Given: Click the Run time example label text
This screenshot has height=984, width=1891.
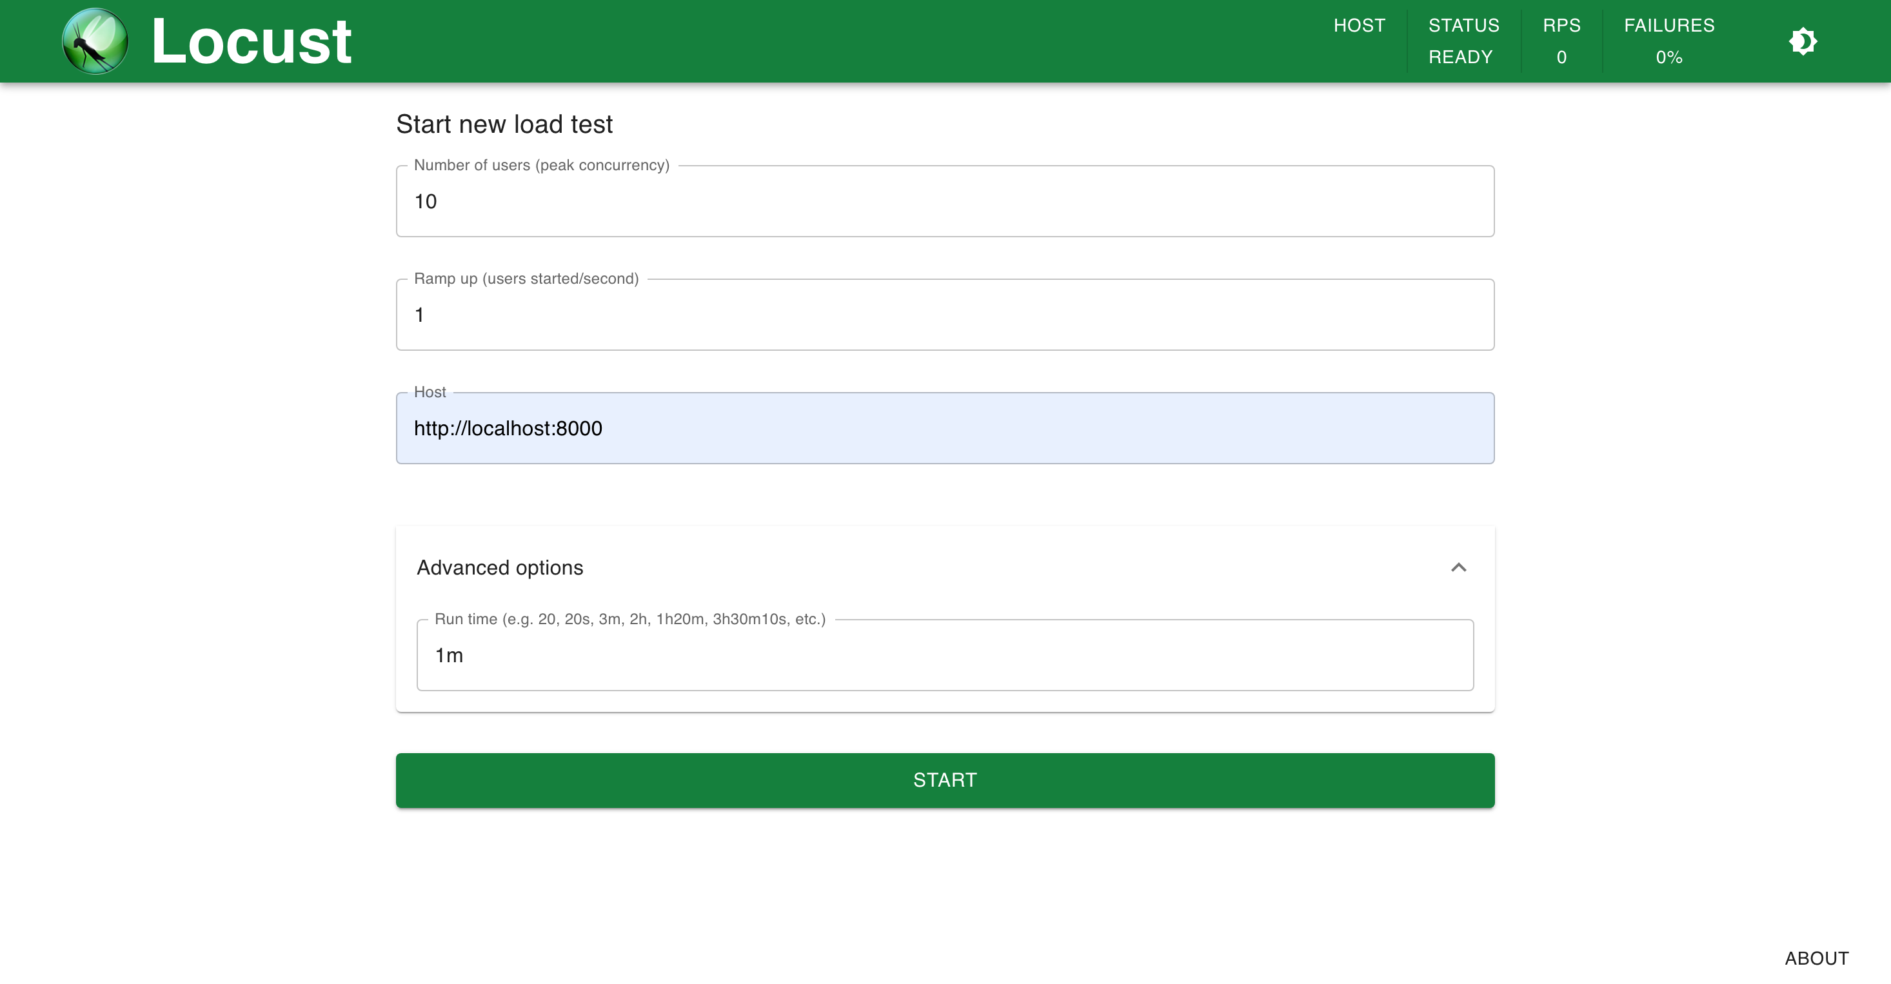Looking at the screenshot, I should click(x=629, y=618).
